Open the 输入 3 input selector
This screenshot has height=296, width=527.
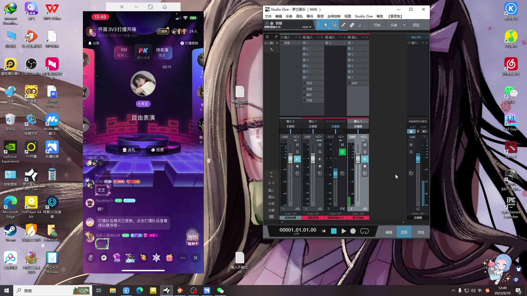[x=290, y=121]
